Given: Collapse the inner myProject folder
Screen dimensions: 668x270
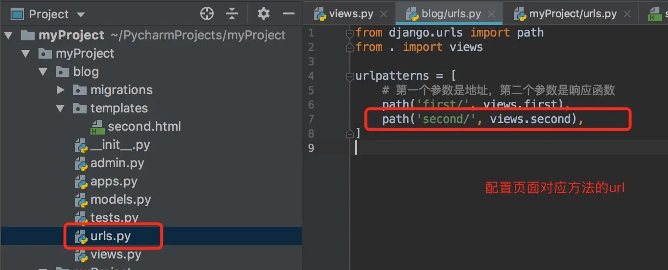Looking at the screenshot, I should [26, 54].
